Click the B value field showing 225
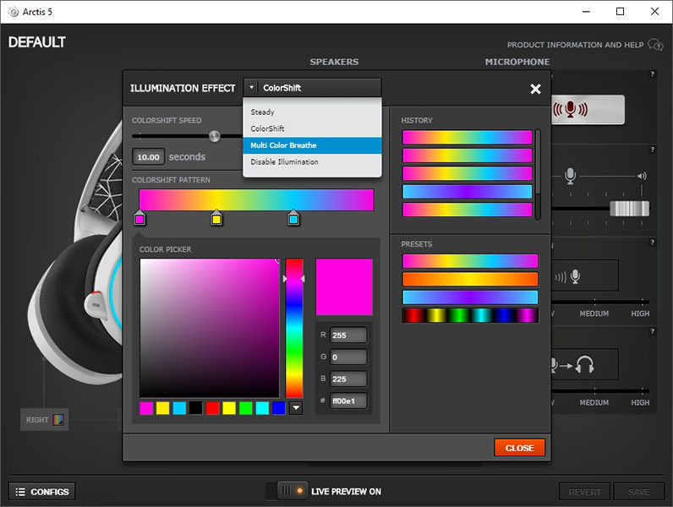The width and height of the screenshot is (673, 507). pyautogui.click(x=348, y=379)
